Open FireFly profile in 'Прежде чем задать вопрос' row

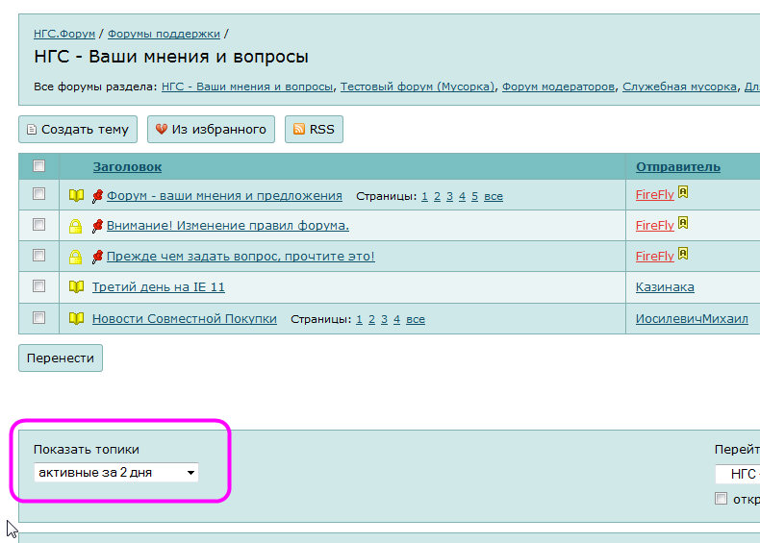coord(655,256)
